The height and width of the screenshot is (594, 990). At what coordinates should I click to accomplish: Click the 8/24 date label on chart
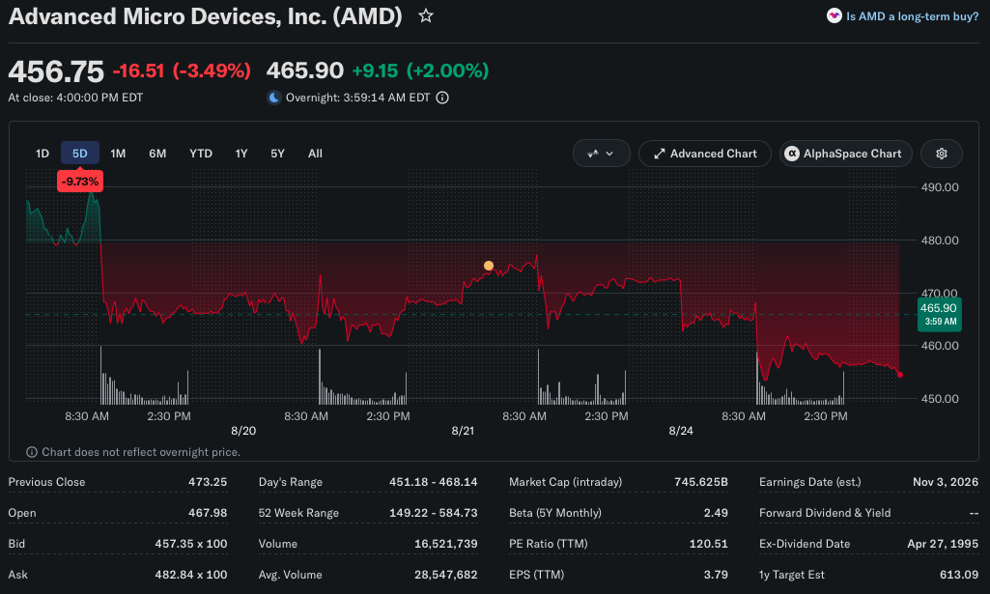point(681,431)
